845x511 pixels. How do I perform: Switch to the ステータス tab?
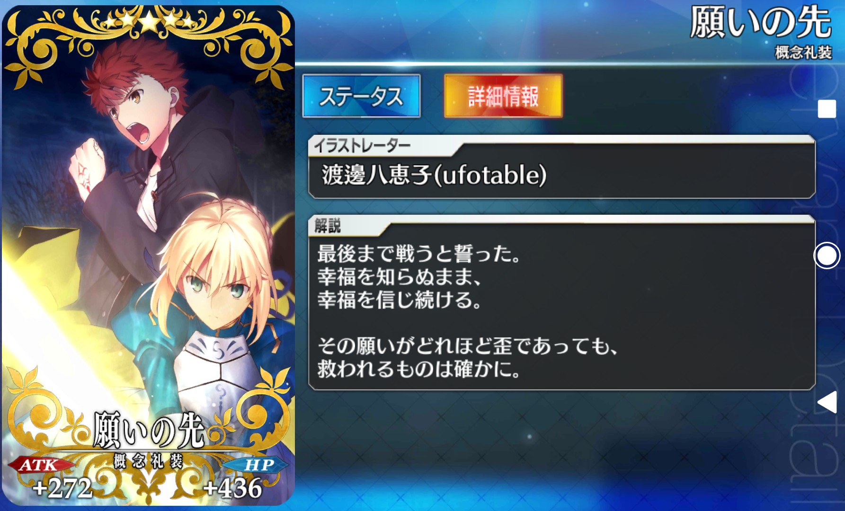click(361, 96)
